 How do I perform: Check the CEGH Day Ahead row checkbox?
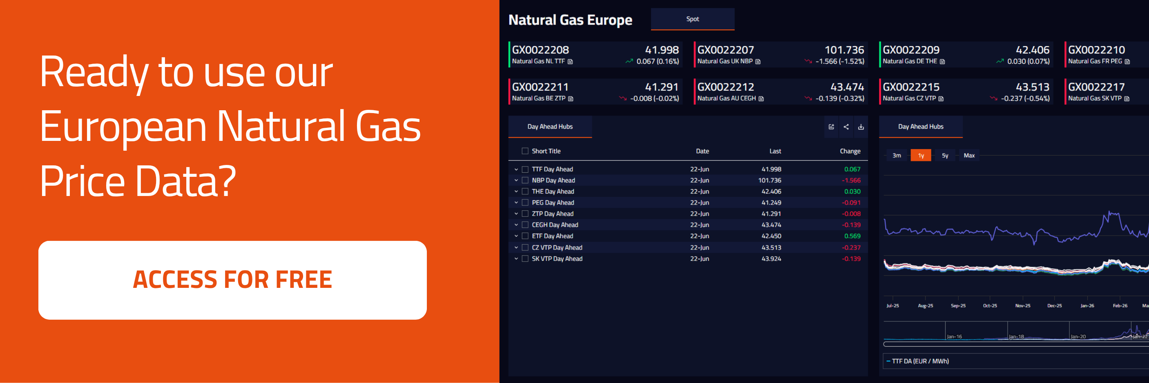pos(525,225)
